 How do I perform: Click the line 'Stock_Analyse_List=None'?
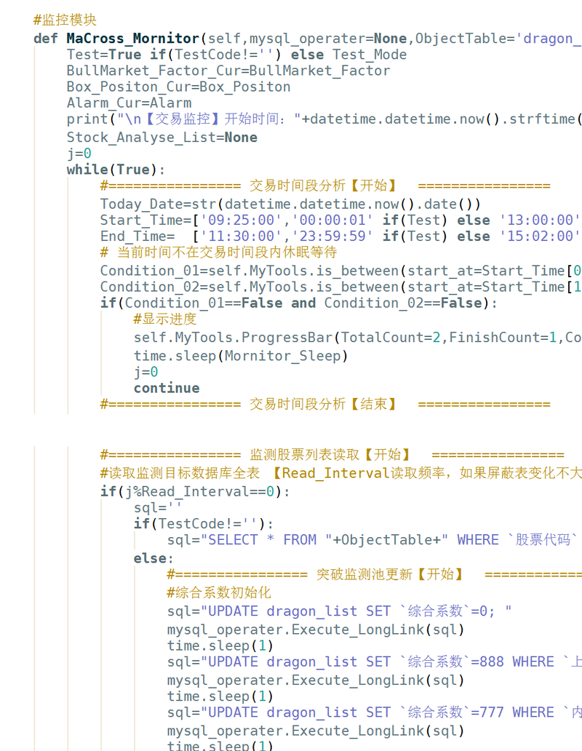coord(162,138)
